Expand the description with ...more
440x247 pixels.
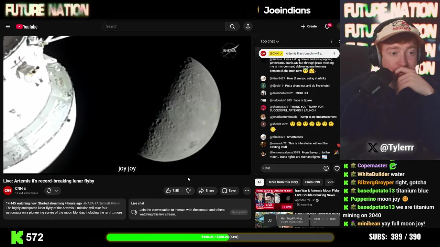(x=117, y=213)
